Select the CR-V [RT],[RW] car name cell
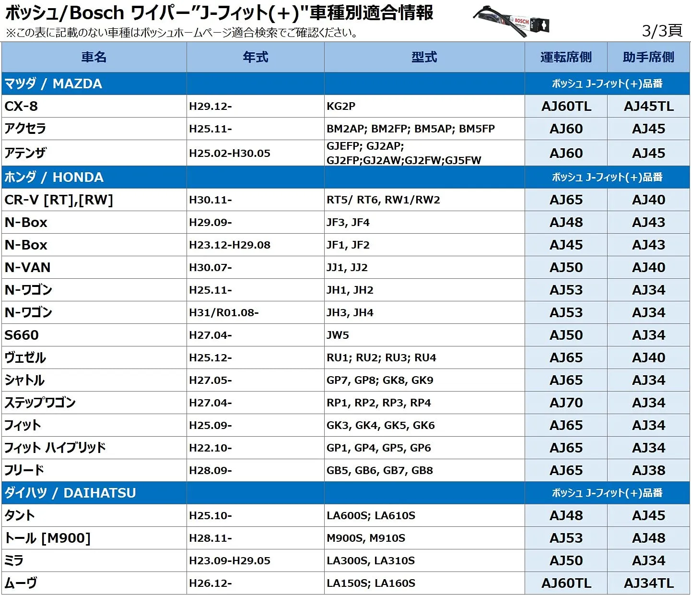691x595 pixels. 59,200
